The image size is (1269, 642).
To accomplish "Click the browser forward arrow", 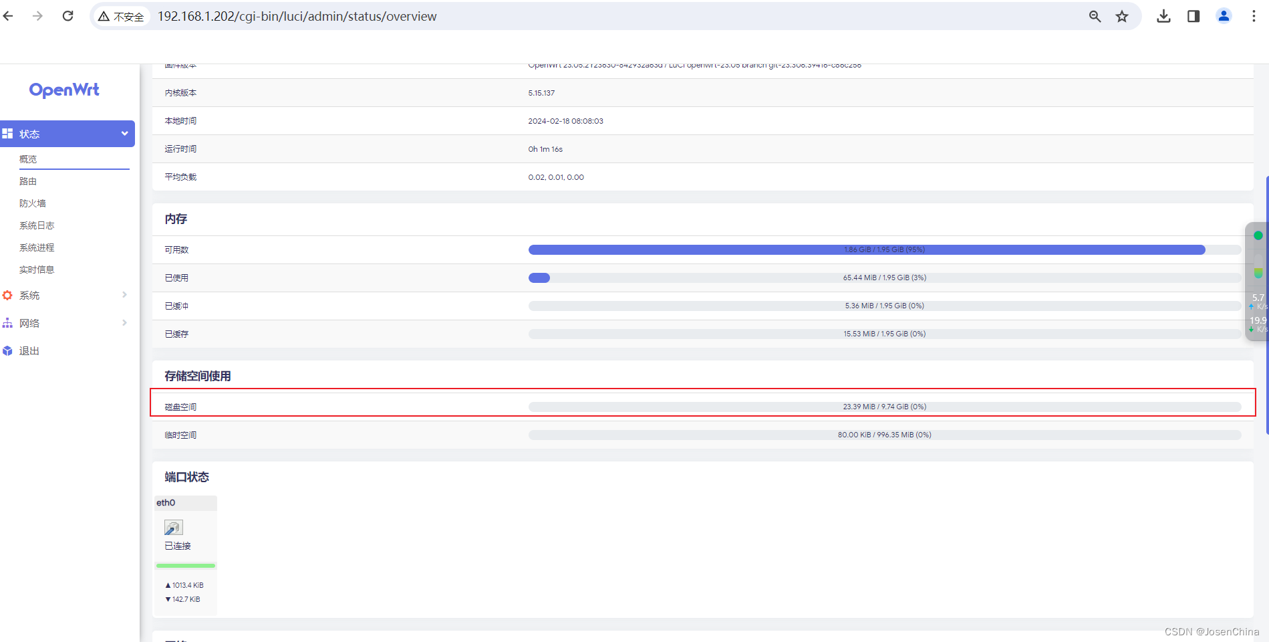I will (x=37, y=16).
